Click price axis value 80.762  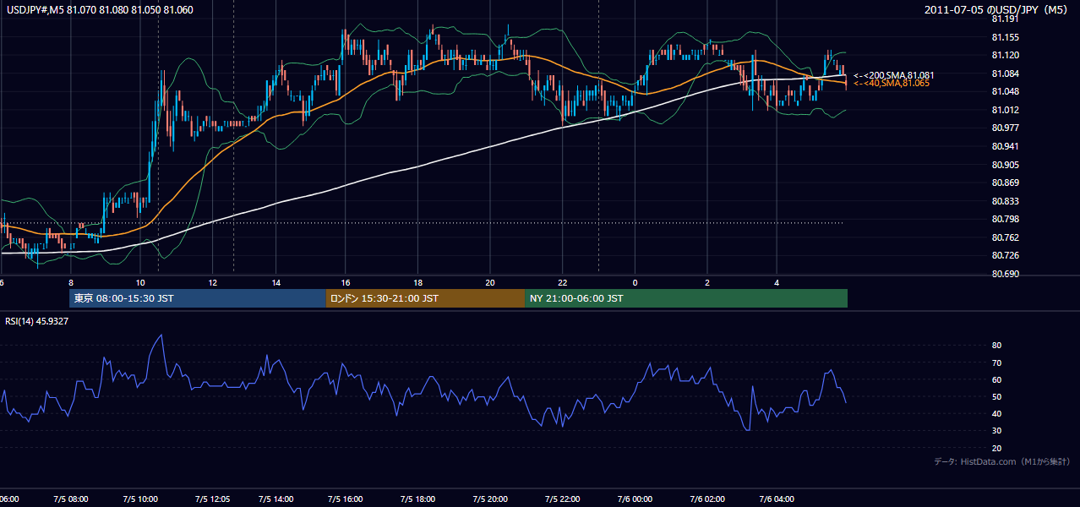1005,237
